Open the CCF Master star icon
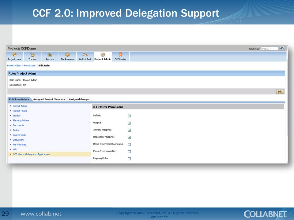 click(120, 55)
